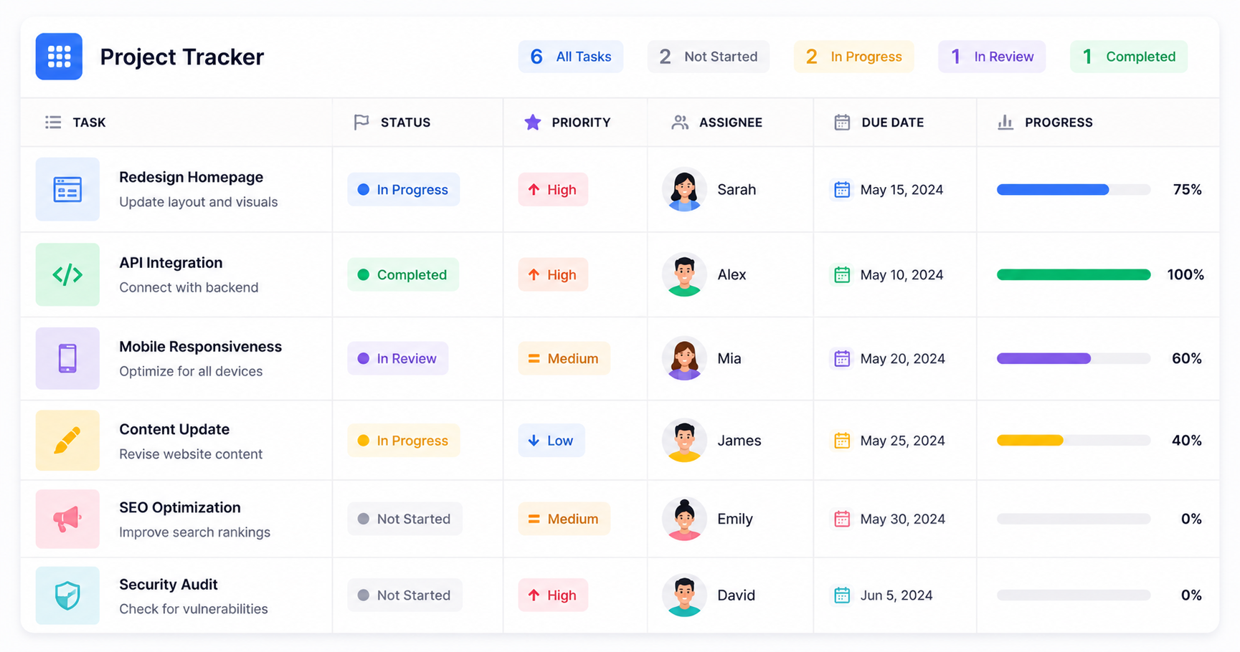Open In Progress status badge for Redesign Homepage
This screenshot has height=652, width=1240.
(404, 190)
